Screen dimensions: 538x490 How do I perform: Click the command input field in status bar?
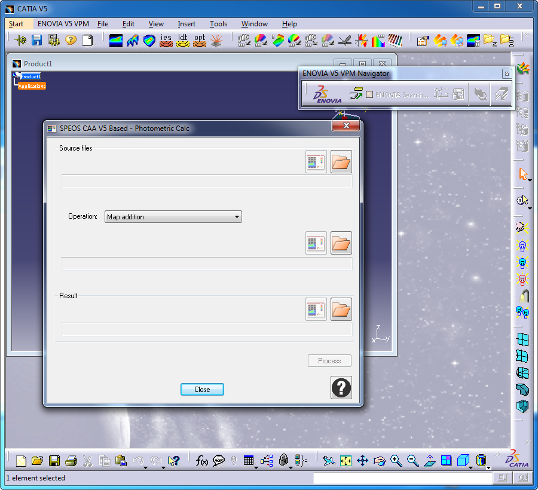(x=403, y=478)
